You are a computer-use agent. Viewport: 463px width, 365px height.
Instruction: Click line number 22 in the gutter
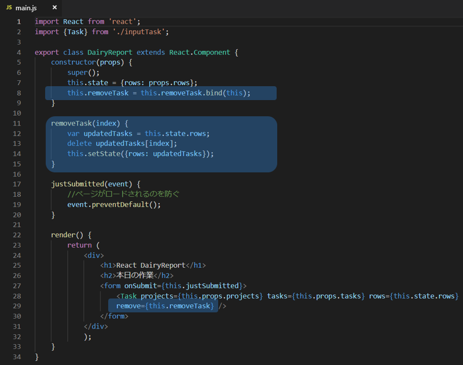point(17,235)
